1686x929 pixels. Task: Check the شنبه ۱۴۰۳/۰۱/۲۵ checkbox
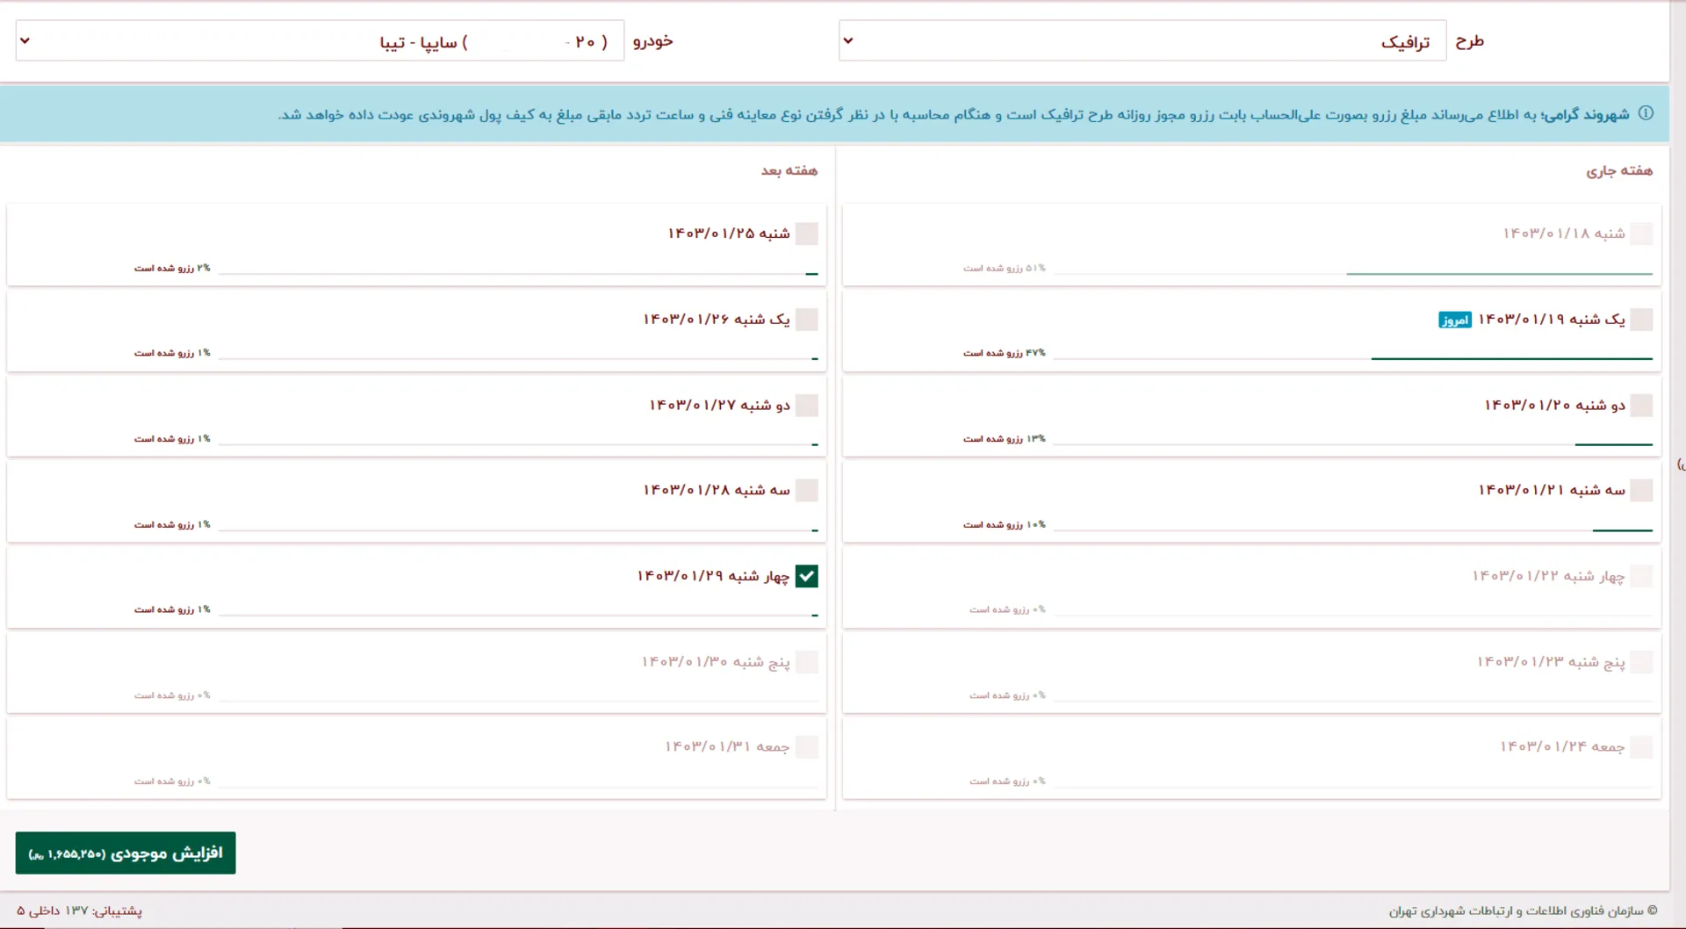point(806,234)
